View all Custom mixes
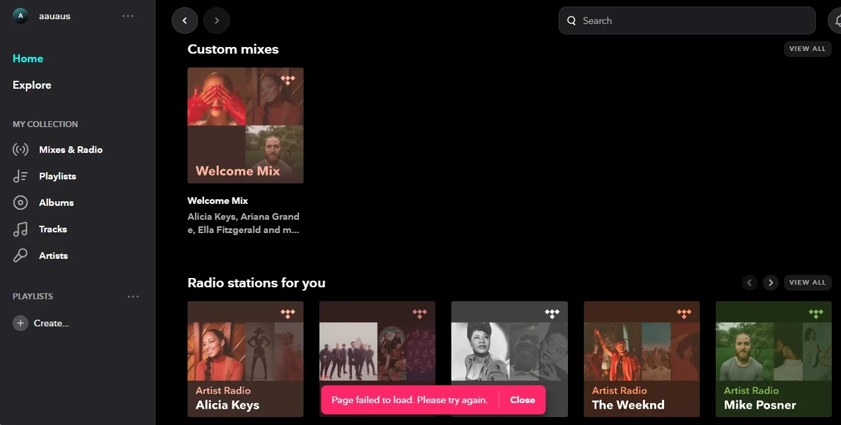The height and width of the screenshot is (425, 841). point(807,49)
